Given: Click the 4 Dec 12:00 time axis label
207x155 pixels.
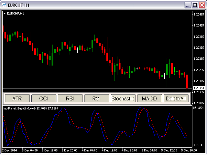Looking at the screenshot, I should (x=110, y=150).
